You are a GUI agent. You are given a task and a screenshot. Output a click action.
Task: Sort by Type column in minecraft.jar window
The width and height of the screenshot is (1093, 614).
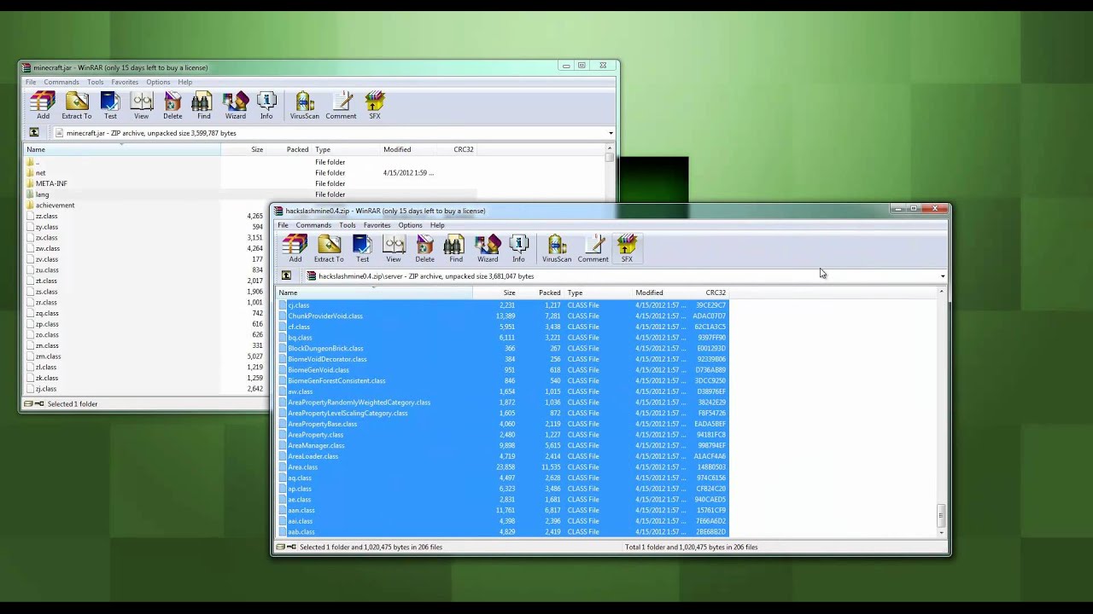click(x=346, y=149)
